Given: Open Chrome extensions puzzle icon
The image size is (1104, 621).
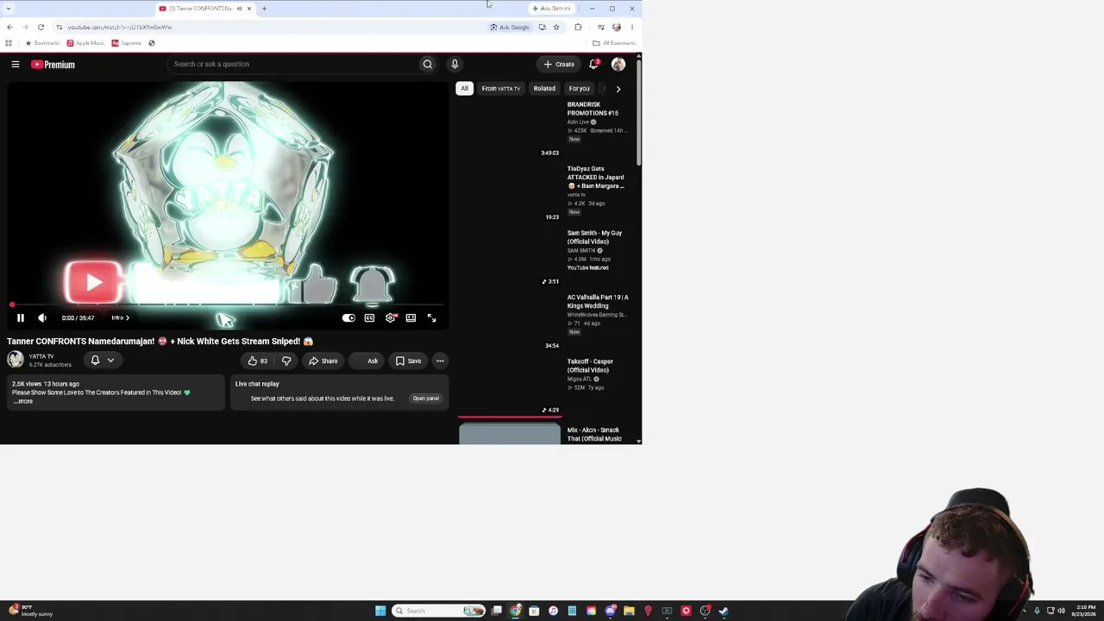Looking at the screenshot, I should (x=578, y=27).
